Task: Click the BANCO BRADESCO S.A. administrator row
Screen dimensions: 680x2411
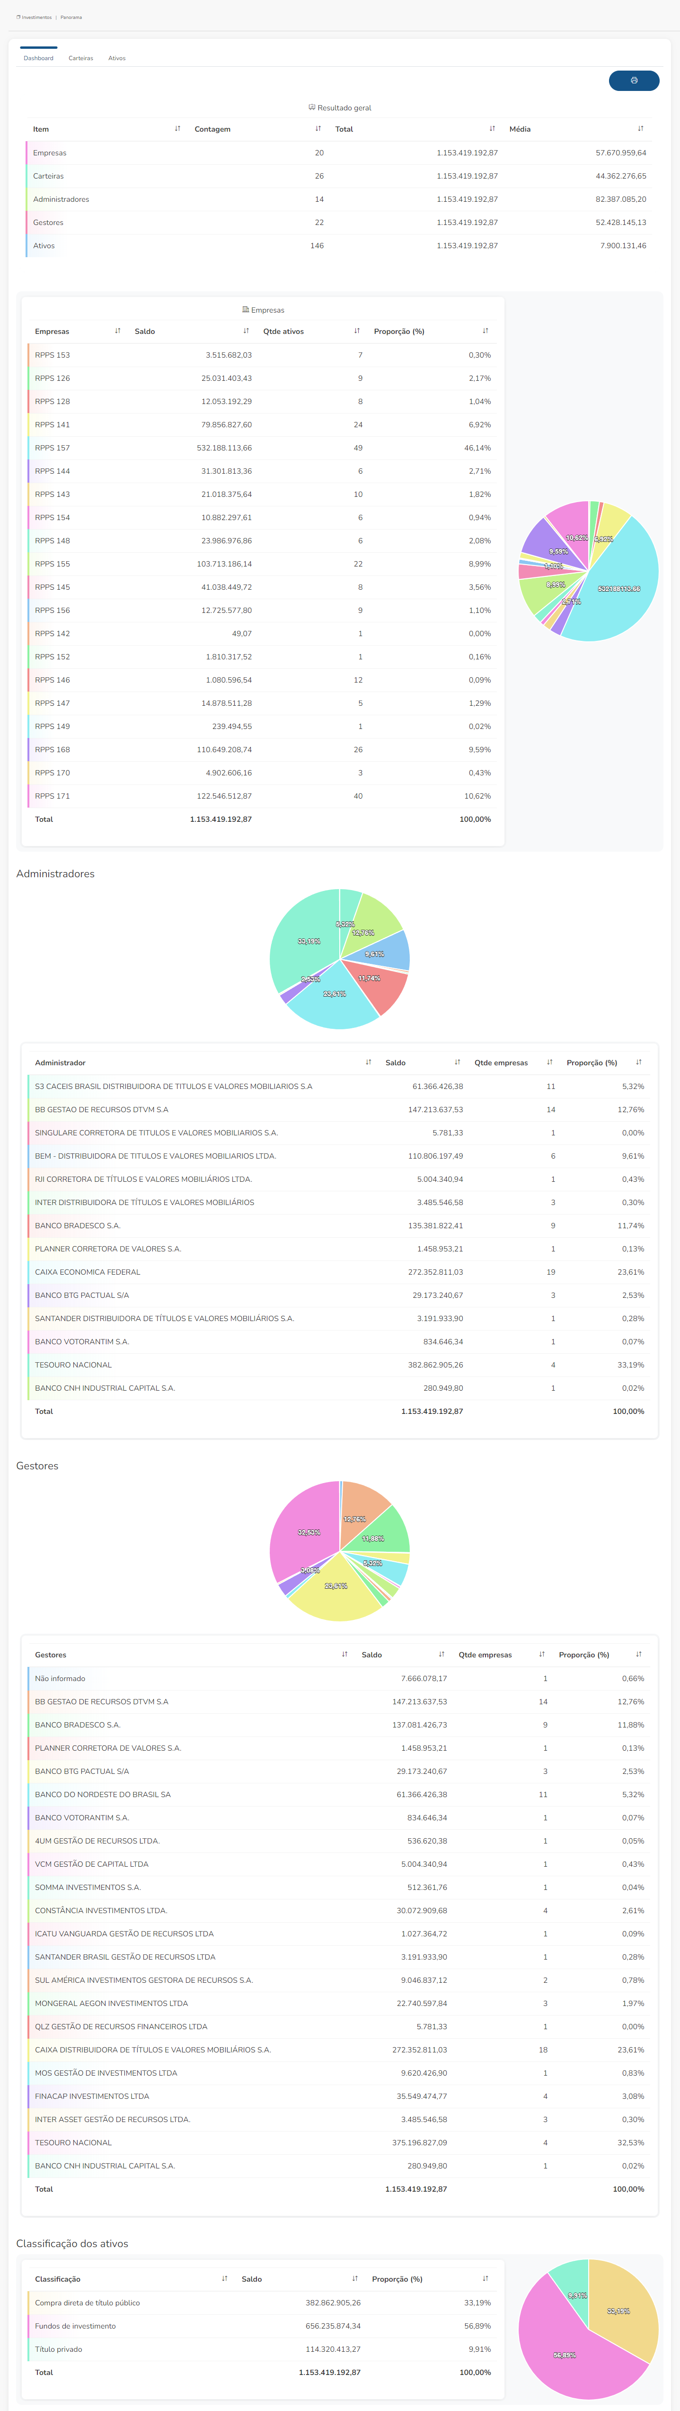Action: 339,1225
